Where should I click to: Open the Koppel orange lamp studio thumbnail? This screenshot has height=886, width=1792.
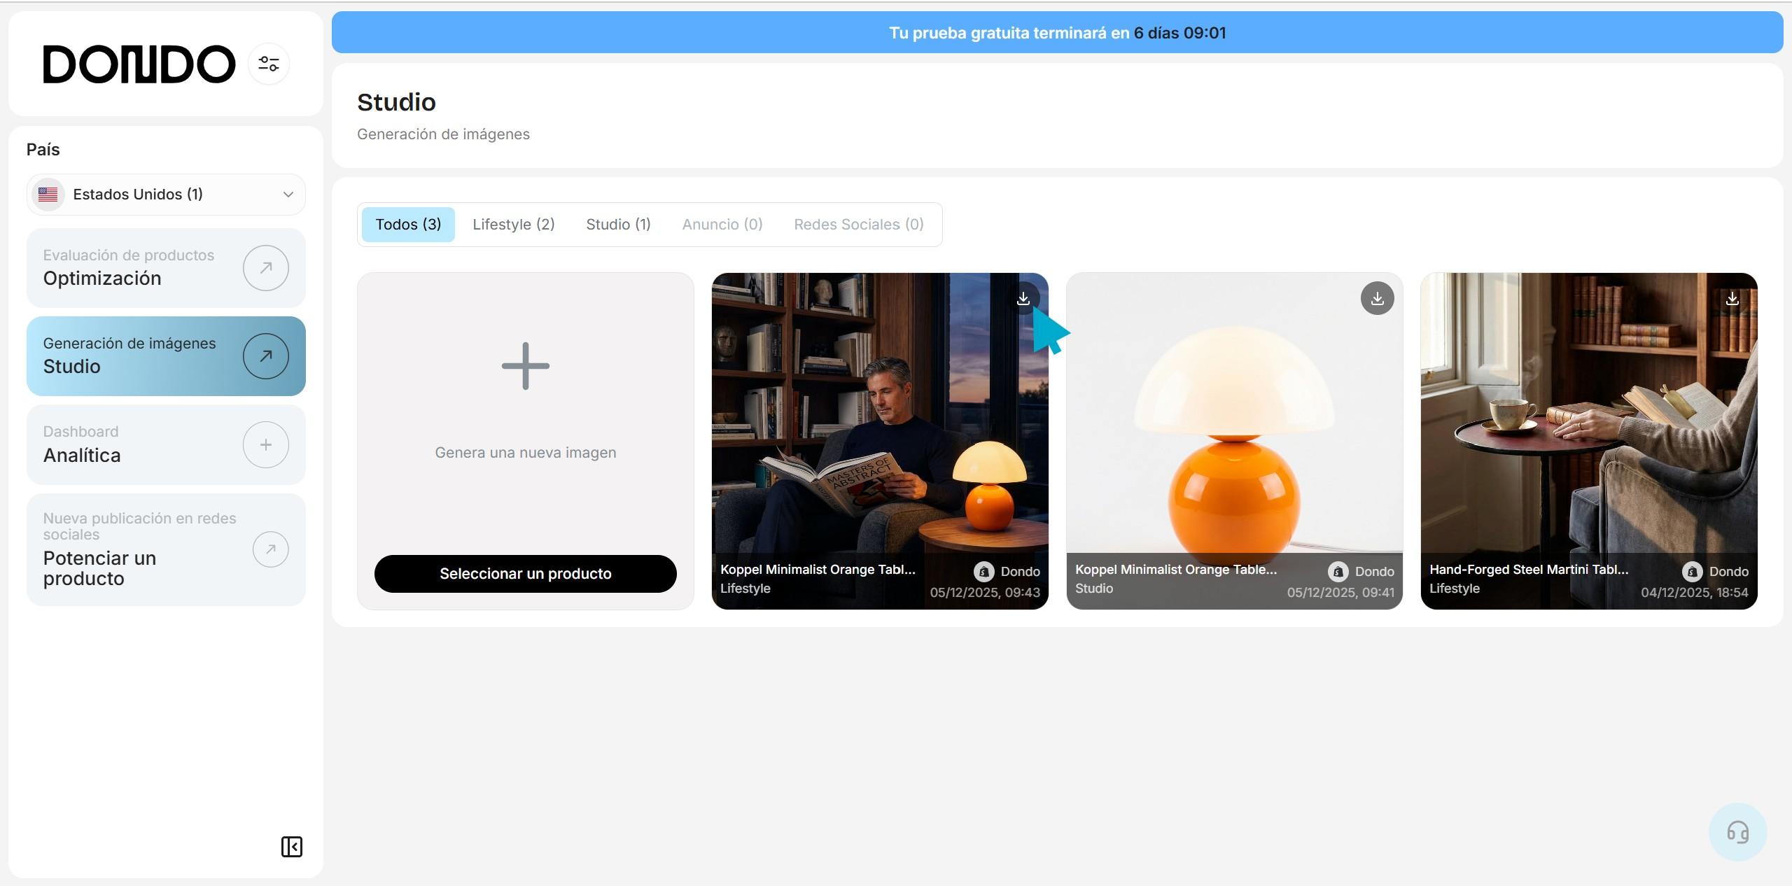pyautogui.click(x=1234, y=448)
